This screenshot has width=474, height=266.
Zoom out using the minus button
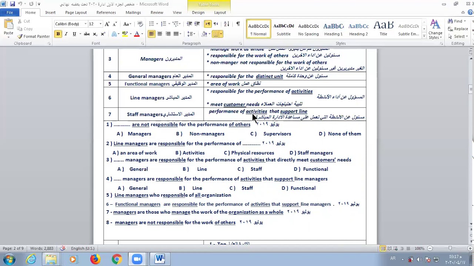(430, 248)
